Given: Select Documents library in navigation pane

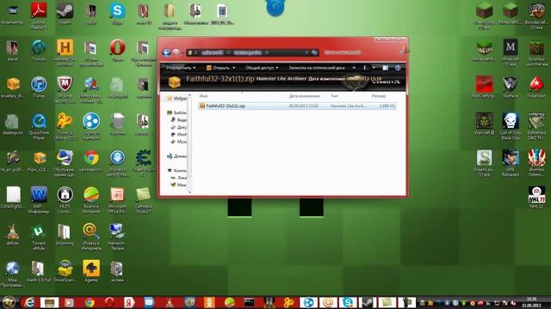Looking at the screenshot, I should [179, 127].
